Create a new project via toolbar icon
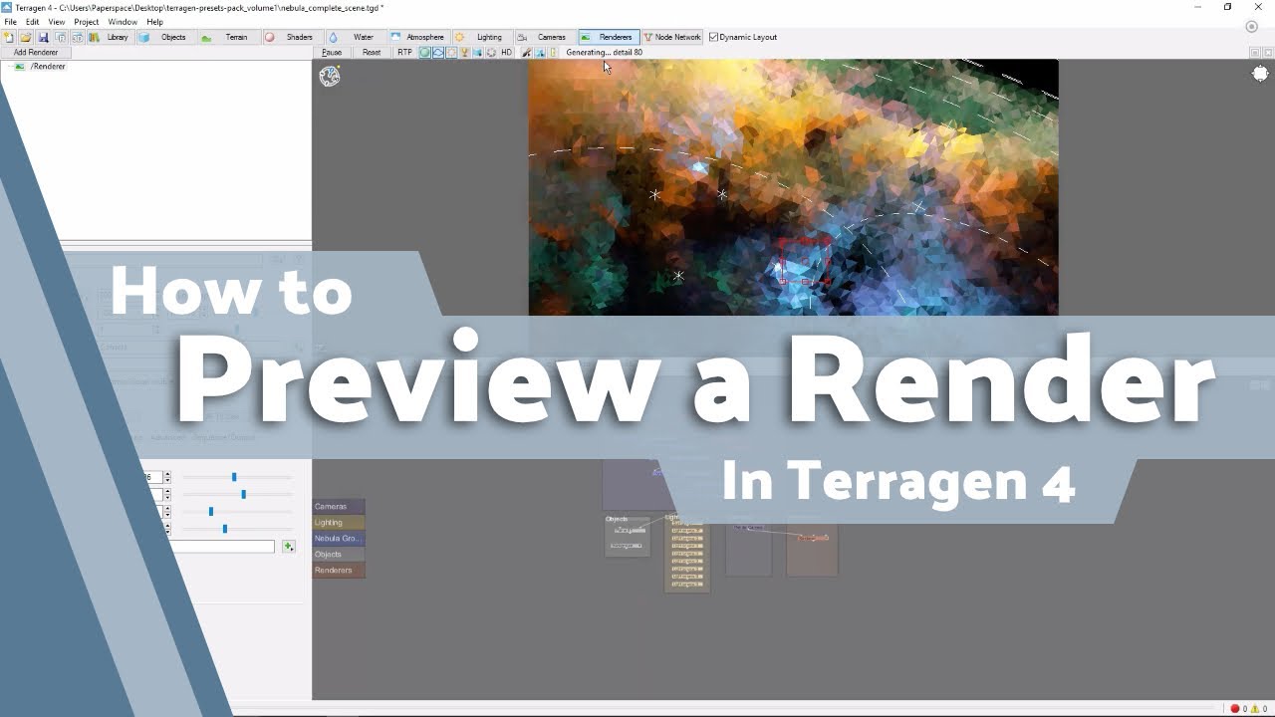 [x=9, y=37]
